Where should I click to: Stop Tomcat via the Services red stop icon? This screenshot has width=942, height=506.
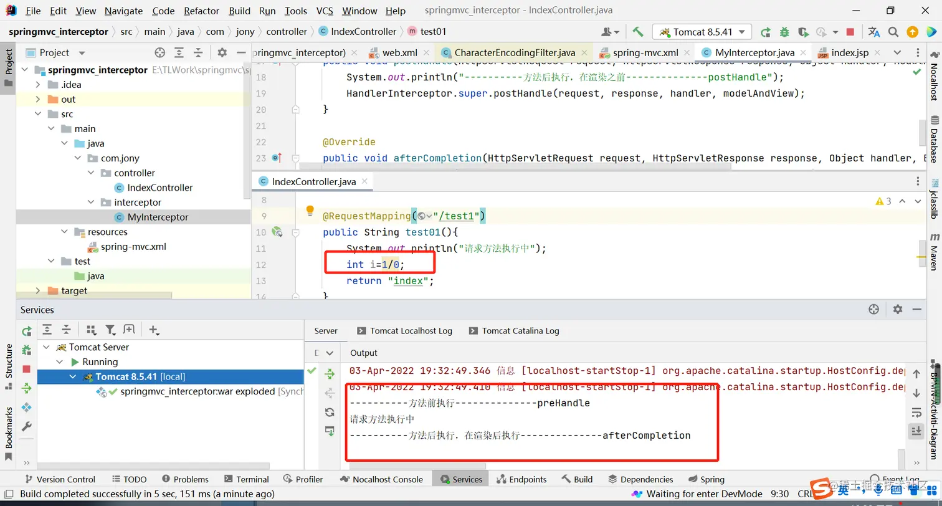coord(26,369)
